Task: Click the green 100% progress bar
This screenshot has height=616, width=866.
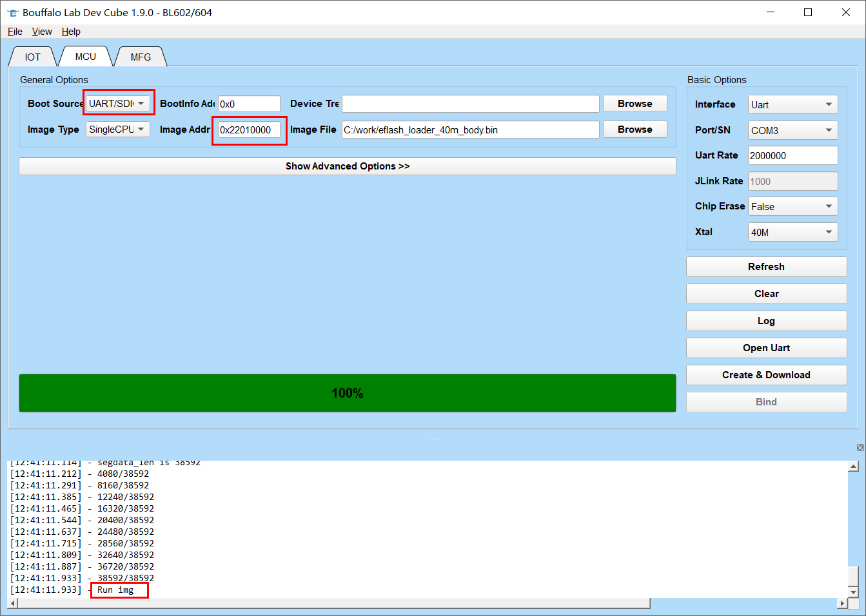Action: tap(348, 393)
